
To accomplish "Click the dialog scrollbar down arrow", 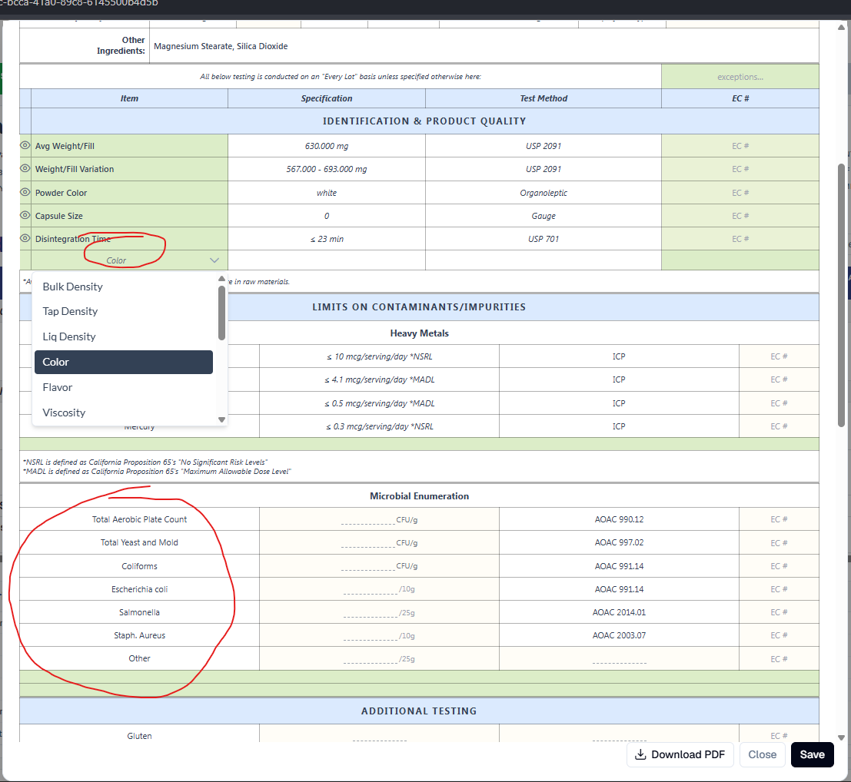I will (x=841, y=737).
